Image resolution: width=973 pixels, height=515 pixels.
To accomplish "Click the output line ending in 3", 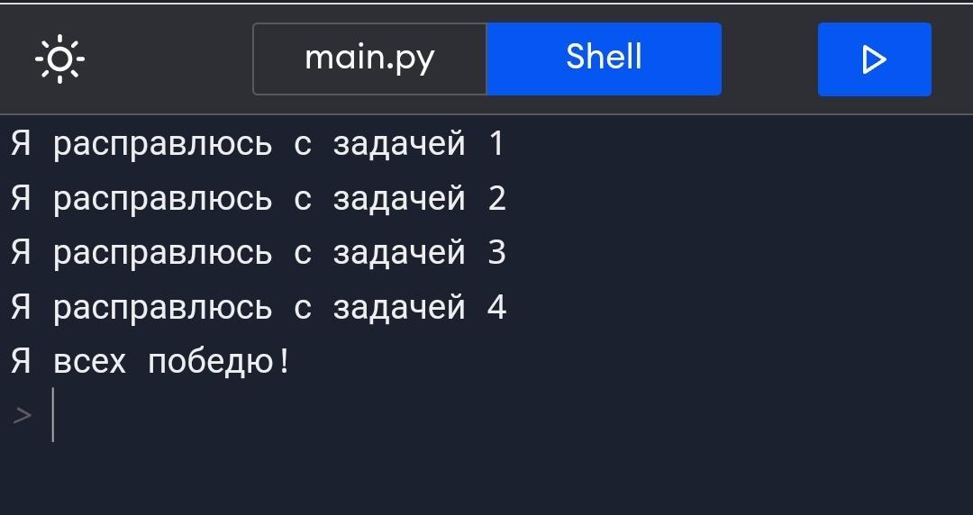I will 257,253.
